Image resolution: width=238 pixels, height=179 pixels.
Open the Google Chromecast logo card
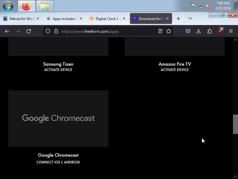58,118
